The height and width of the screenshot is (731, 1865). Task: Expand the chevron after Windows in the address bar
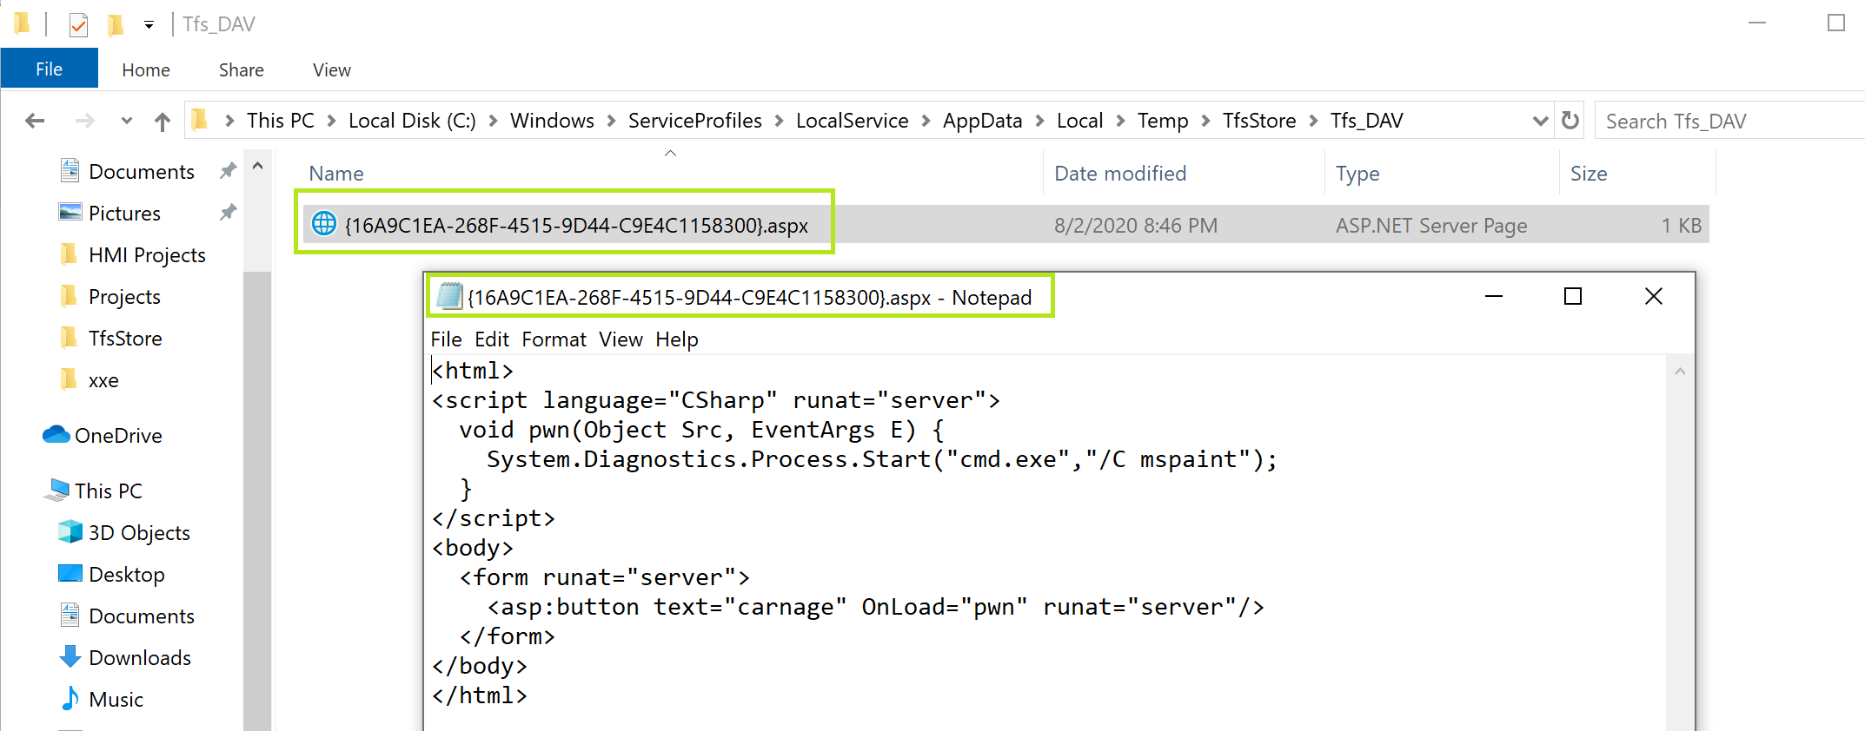coord(612,121)
